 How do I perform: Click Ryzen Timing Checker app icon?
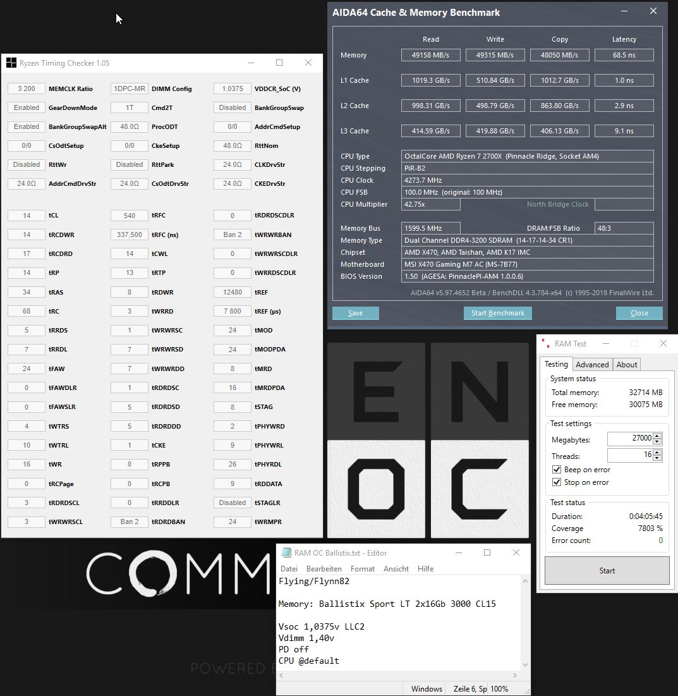11,63
